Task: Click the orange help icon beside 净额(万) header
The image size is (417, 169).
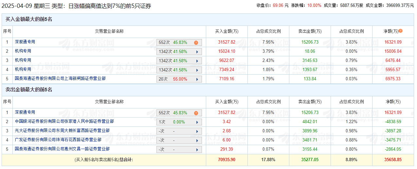Action: pyautogui.click(x=400, y=31)
